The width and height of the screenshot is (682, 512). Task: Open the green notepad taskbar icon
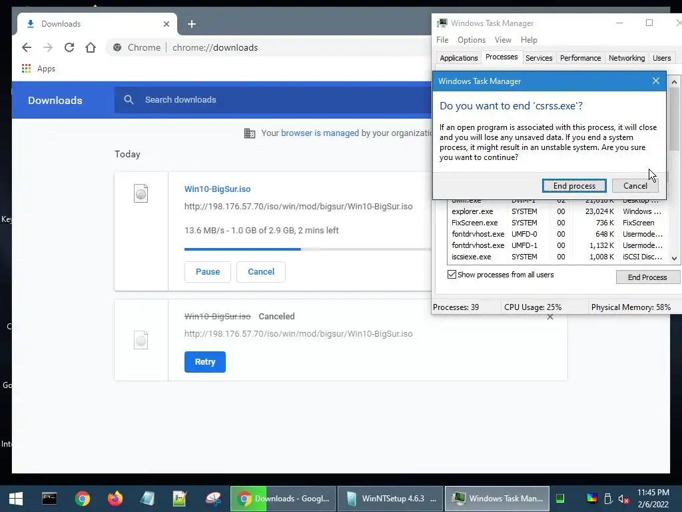[180, 499]
